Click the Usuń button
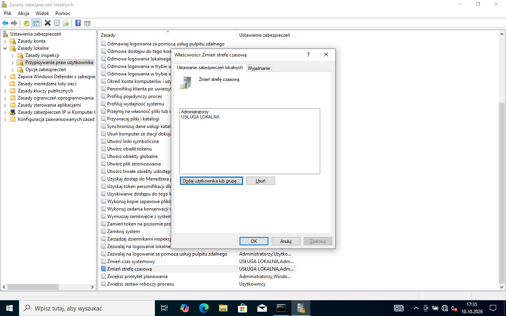Image resolution: width=506 pixels, height=316 pixels. [x=261, y=181]
